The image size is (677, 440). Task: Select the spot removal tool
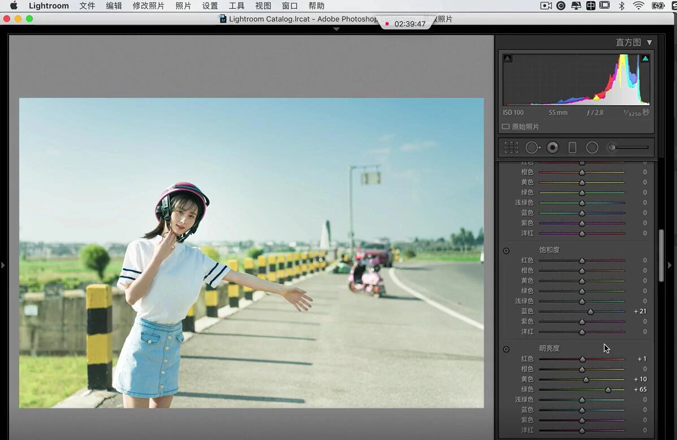(x=533, y=147)
